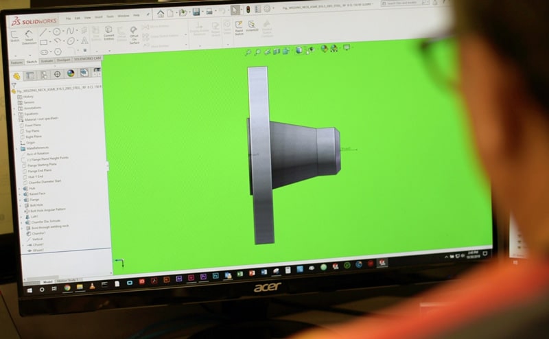Select the Line sketch tool
The width and height of the screenshot is (549, 339).
(43, 32)
